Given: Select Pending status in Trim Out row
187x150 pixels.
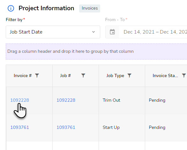Looking at the screenshot, I should 166,100.
